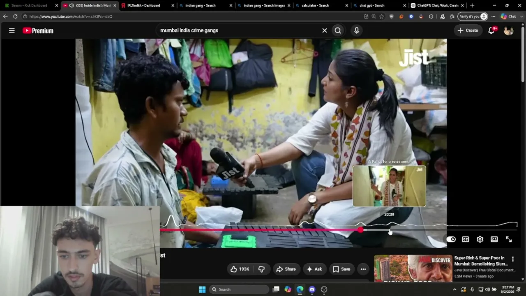Open a new browser tab
Viewport: 526px width, 296px height.
(x=472, y=6)
